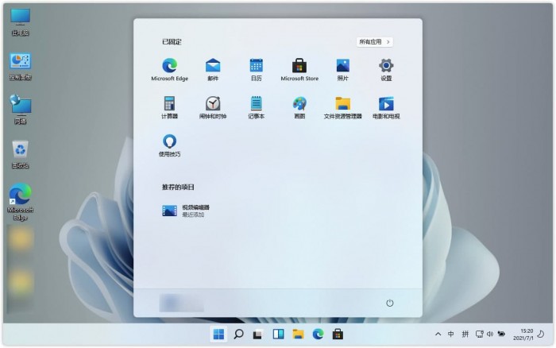Click the user account profile area
The image size is (556, 348).
click(x=182, y=303)
